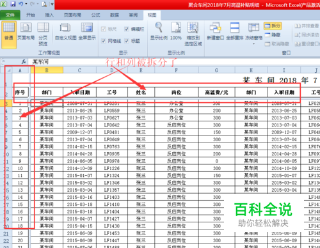Click the 0 value in column G
Screen dimensions: 320x248
coord(216,161)
